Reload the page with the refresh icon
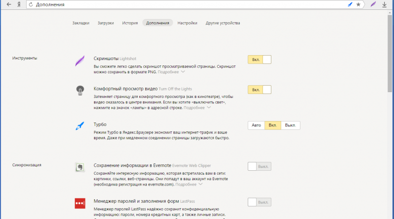This screenshot has height=219, width=394. point(31,4)
